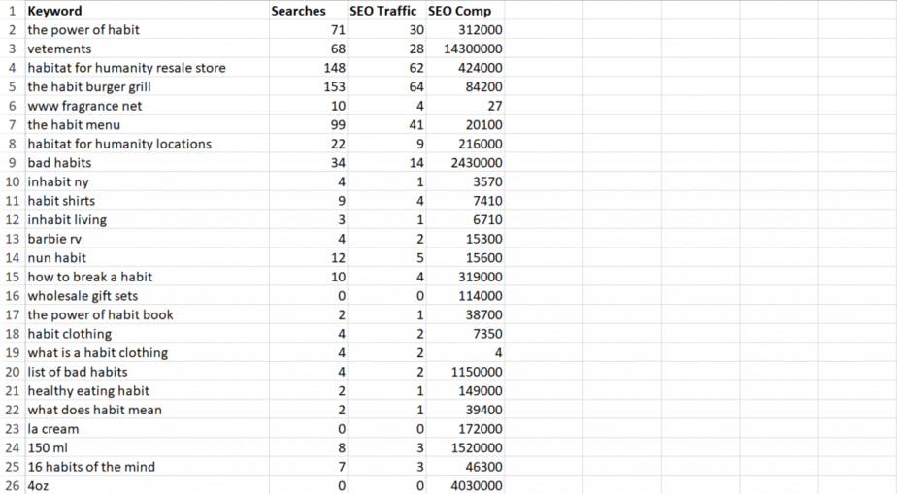Click "what is a habit clothing" cell

(x=148, y=352)
